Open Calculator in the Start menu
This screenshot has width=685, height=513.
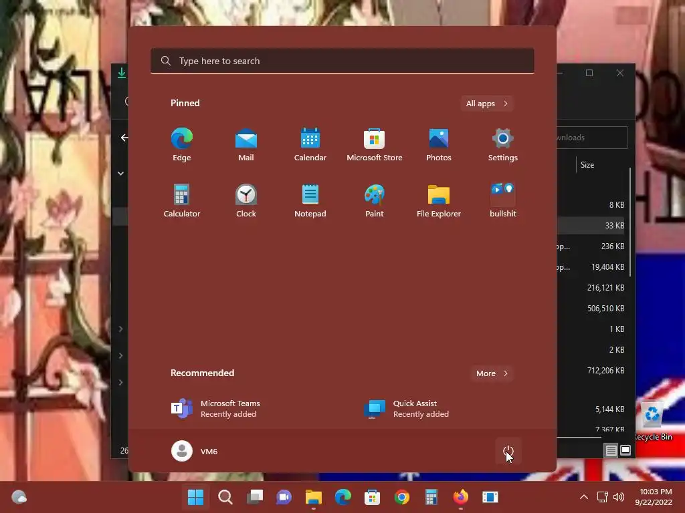pos(182,200)
